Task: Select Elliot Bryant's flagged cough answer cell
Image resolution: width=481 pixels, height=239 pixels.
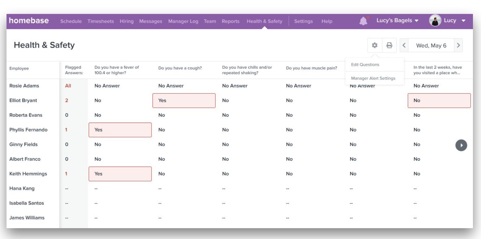Action: point(184,101)
